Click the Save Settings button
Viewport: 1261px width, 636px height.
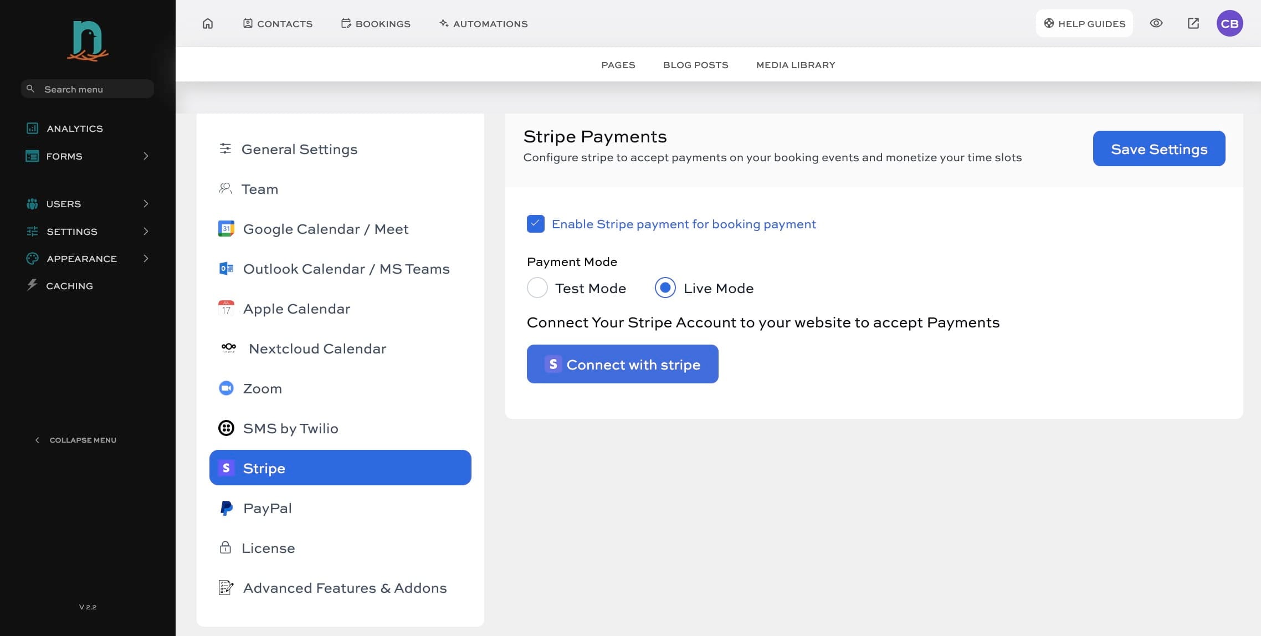point(1159,148)
